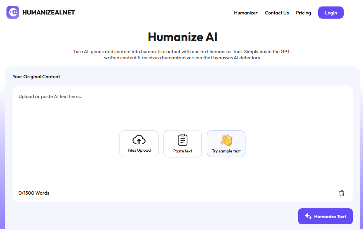This screenshot has width=363, height=230.
Task: Load the Try sample text label
Action: pos(226,151)
